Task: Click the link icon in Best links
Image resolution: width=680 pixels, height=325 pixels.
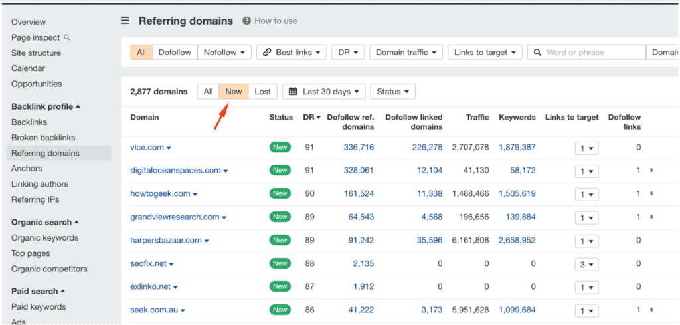Action: click(267, 53)
